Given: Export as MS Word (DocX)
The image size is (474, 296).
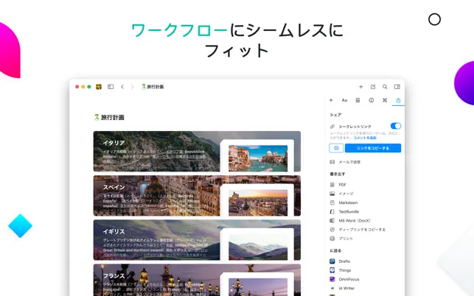Looking at the screenshot, I should (355, 221).
